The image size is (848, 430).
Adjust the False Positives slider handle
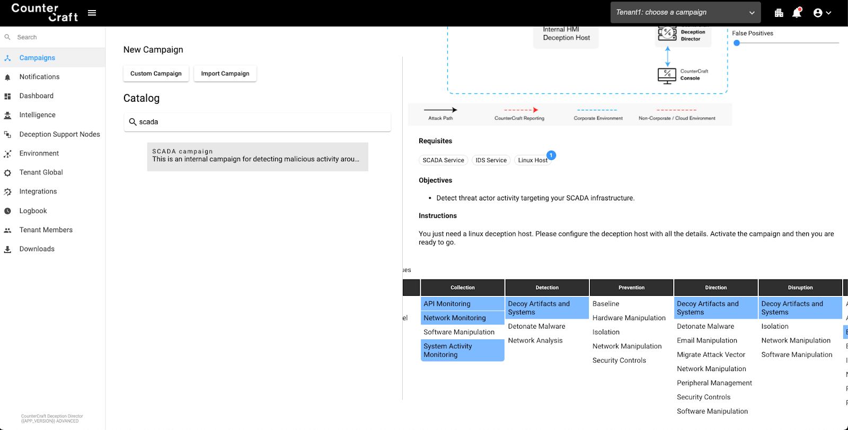pyautogui.click(x=737, y=43)
